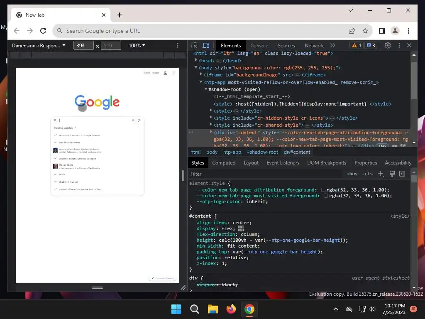Open the issues counter showing 3
425x319 pixels.
point(371,46)
